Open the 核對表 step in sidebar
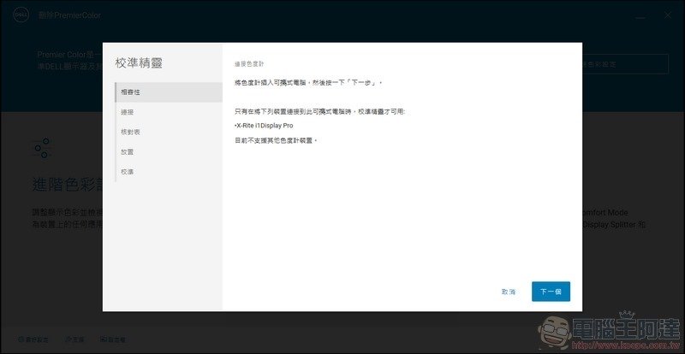The height and width of the screenshot is (354, 685). click(x=130, y=132)
